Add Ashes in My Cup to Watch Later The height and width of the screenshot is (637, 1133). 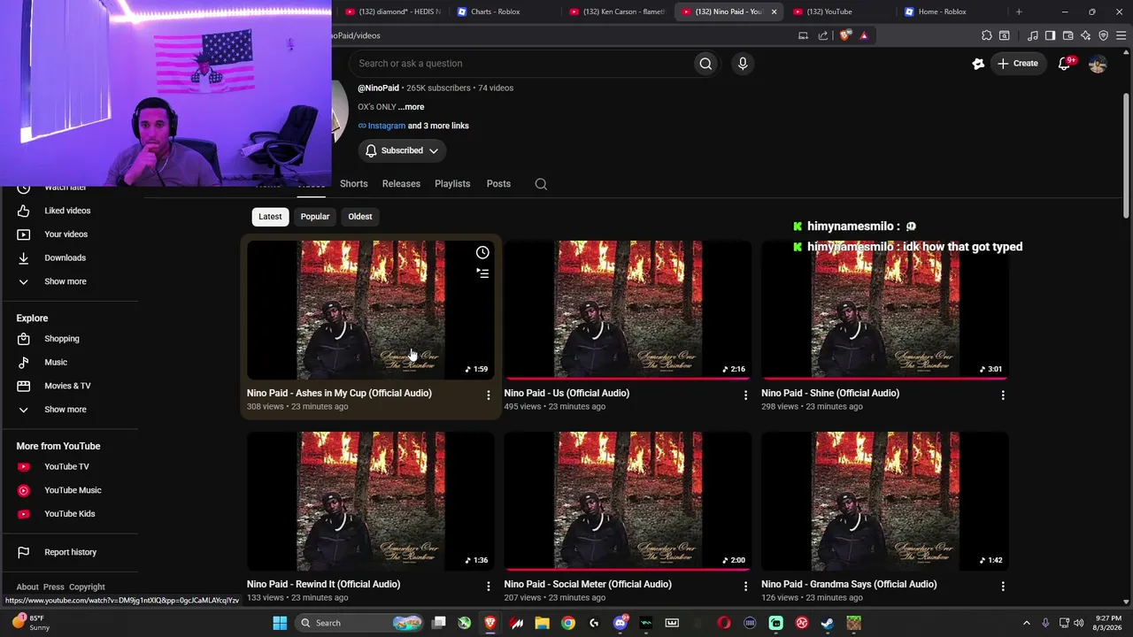482,253
